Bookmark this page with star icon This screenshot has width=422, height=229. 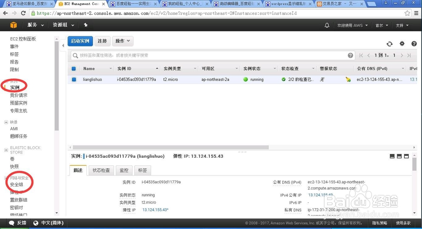coord(407,13)
